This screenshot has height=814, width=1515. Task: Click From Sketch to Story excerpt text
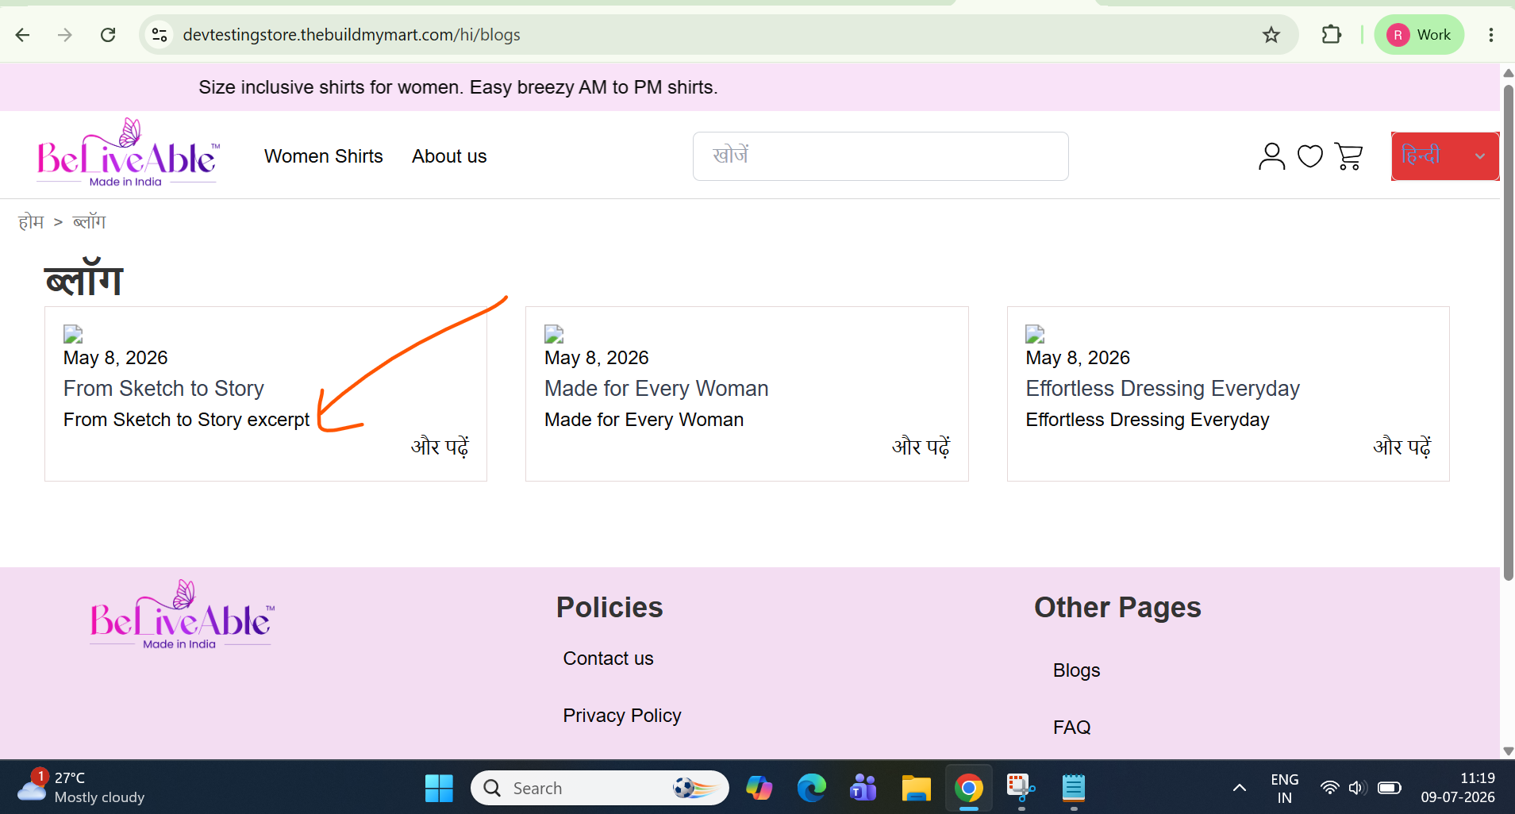[x=186, y=420]
